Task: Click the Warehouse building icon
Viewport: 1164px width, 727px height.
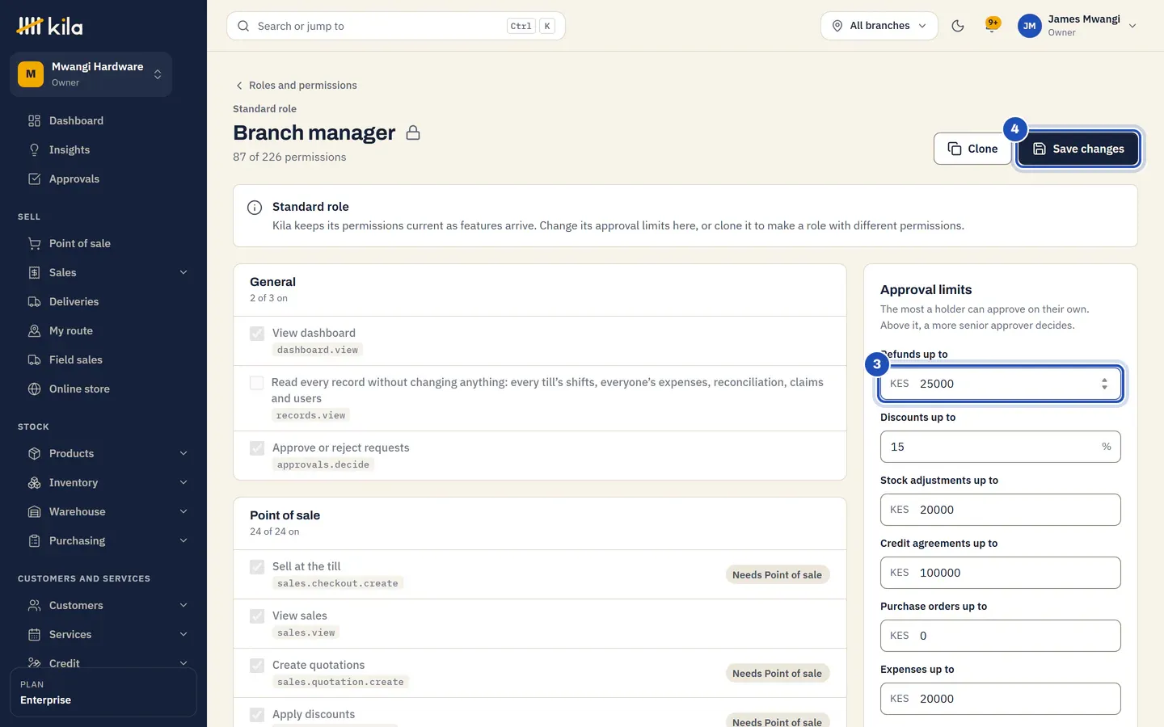Action: pos(34,511)
